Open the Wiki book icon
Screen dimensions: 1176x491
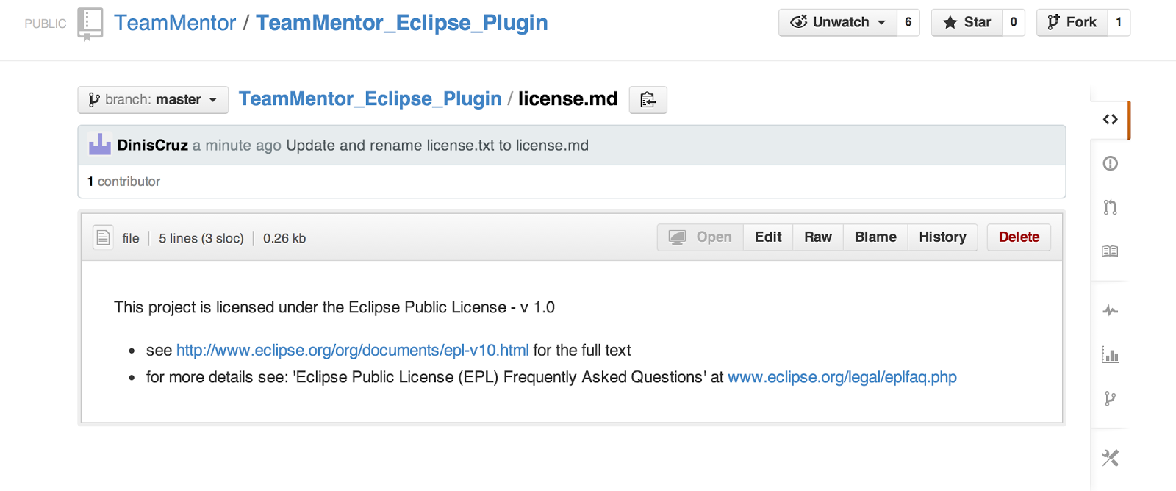point(1110,251)
